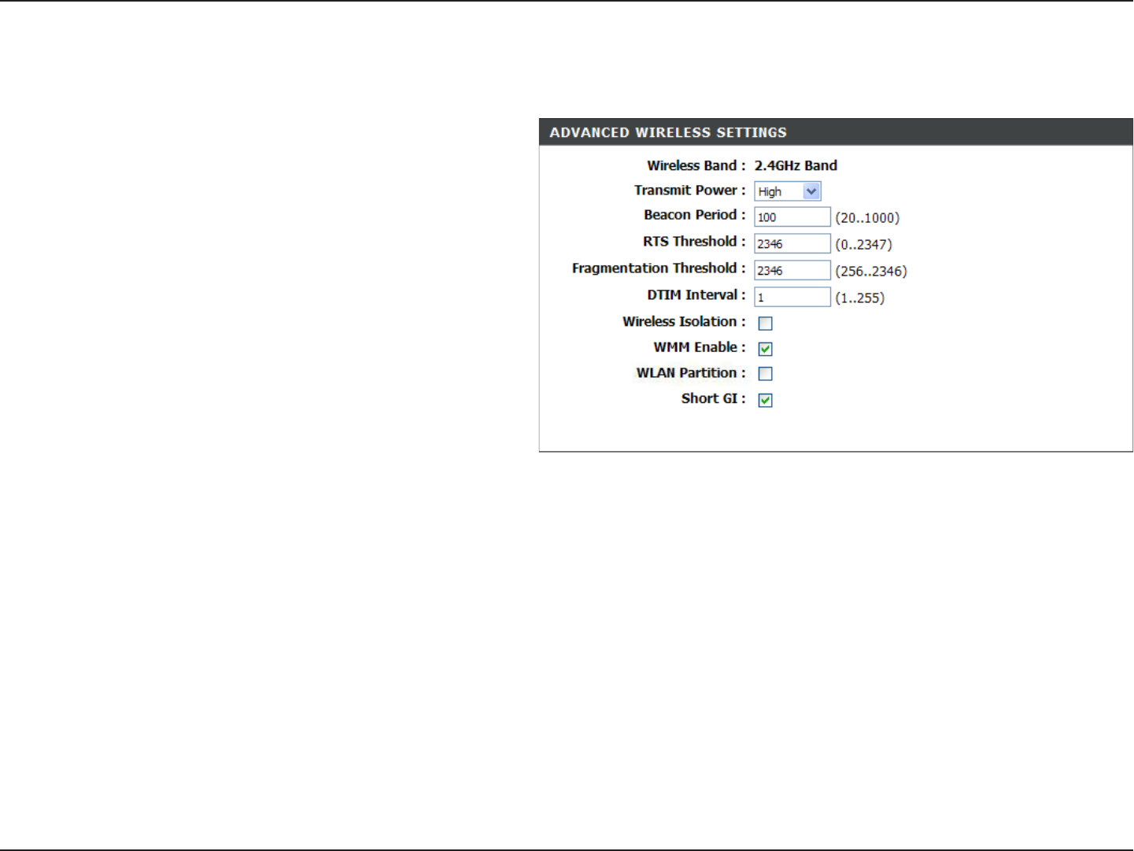Click the '(0..2347)' range hint
This screenshot has height=851, width=1134.
point(863,245)
